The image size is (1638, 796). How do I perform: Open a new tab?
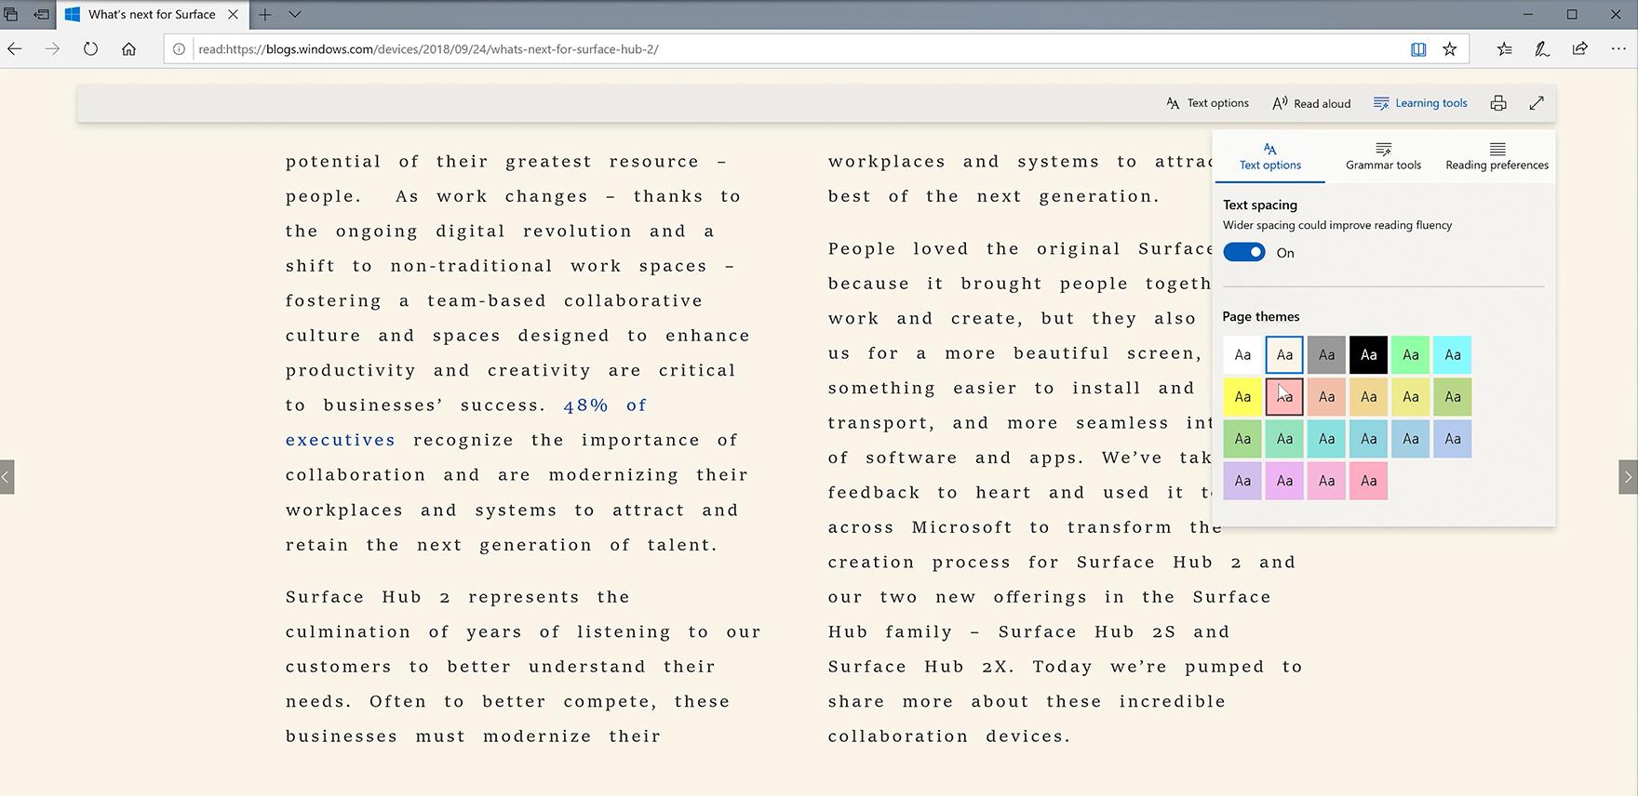265,14
